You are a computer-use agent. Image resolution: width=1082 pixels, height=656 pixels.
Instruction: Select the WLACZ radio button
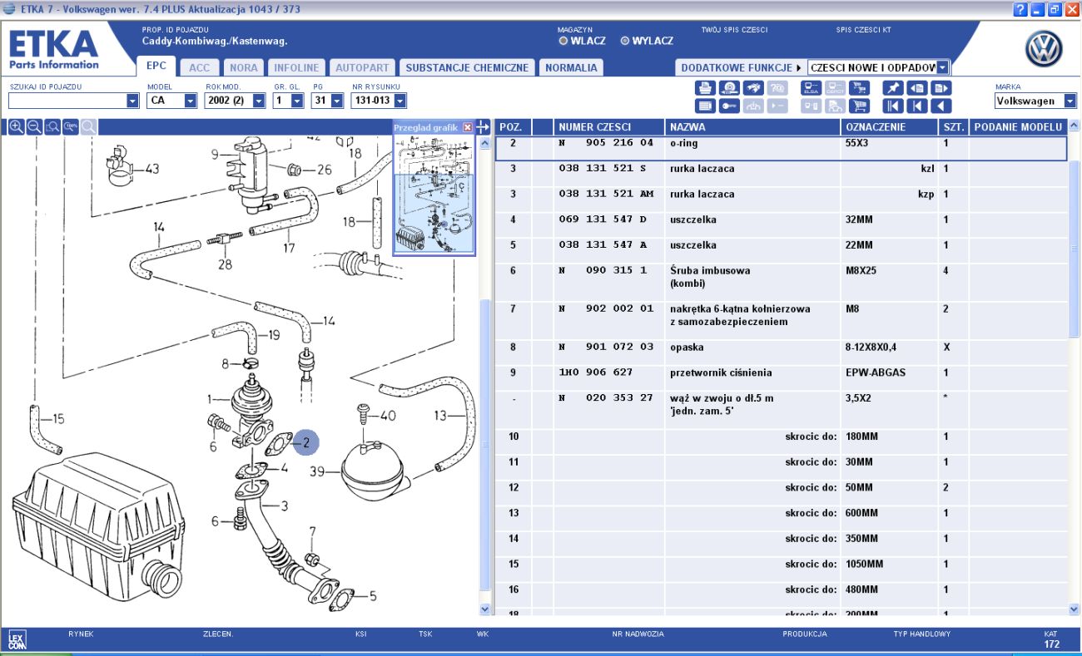pyautogui.click(x=563, y=40)
